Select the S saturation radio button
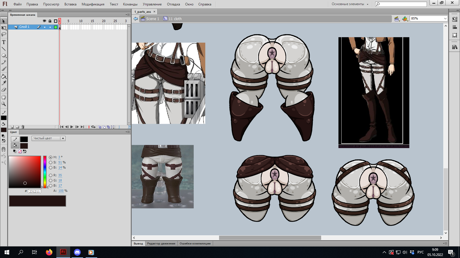The width and height of the screenshot is (460, 258). (51, 163)
